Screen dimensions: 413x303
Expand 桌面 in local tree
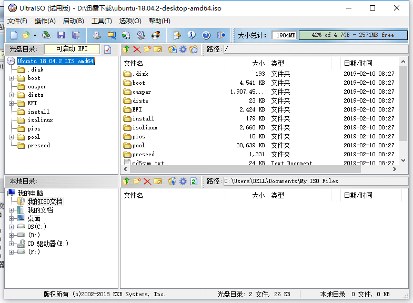12,219
